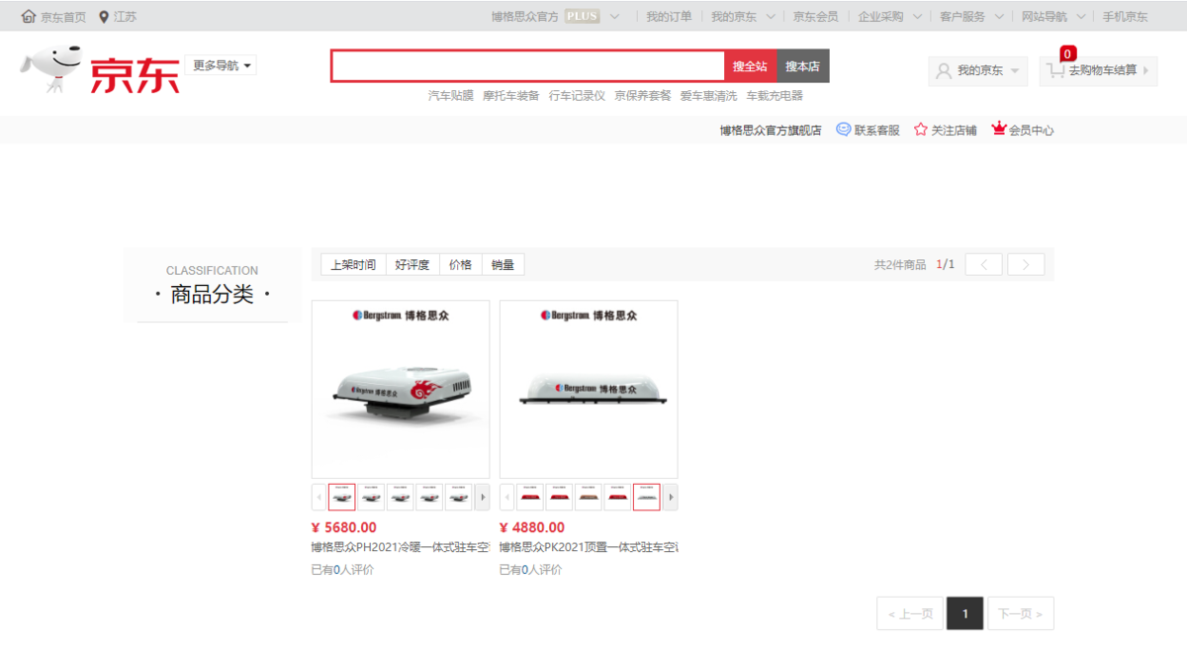1187x650 pixels.
Task: Open the 博格思众PH2021冷暖一体式 product title
Action: pos(401,547)
